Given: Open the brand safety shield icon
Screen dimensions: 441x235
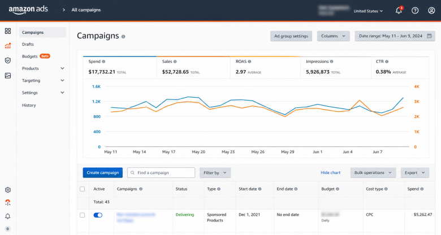Looking at the screenshot, I should [8, 60].
